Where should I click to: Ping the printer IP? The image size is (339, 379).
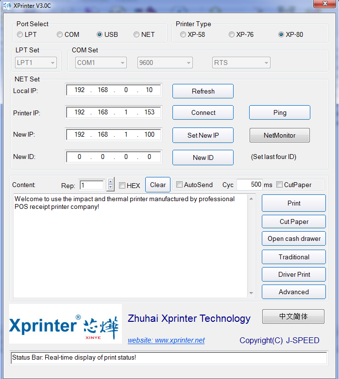pyautogui.click(x=280, y=112)
